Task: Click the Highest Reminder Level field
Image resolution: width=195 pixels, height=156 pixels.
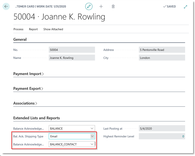Action: 162,136
